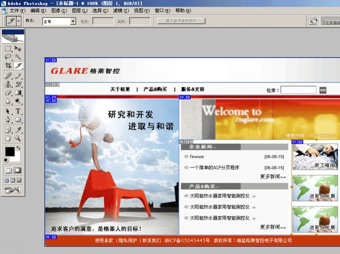Click the slice width input field
Image resolution: width=340 pixels, height=254 pixels.
pos(103,21)
